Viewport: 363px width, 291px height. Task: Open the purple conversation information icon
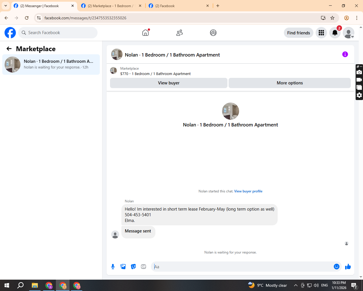[345, 54]
